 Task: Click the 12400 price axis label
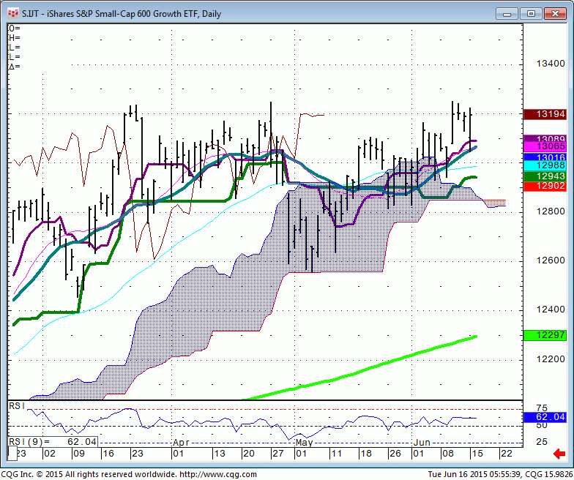click(x=551, y=310)
